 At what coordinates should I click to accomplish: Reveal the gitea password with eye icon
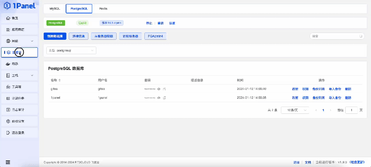pos(159,89)
